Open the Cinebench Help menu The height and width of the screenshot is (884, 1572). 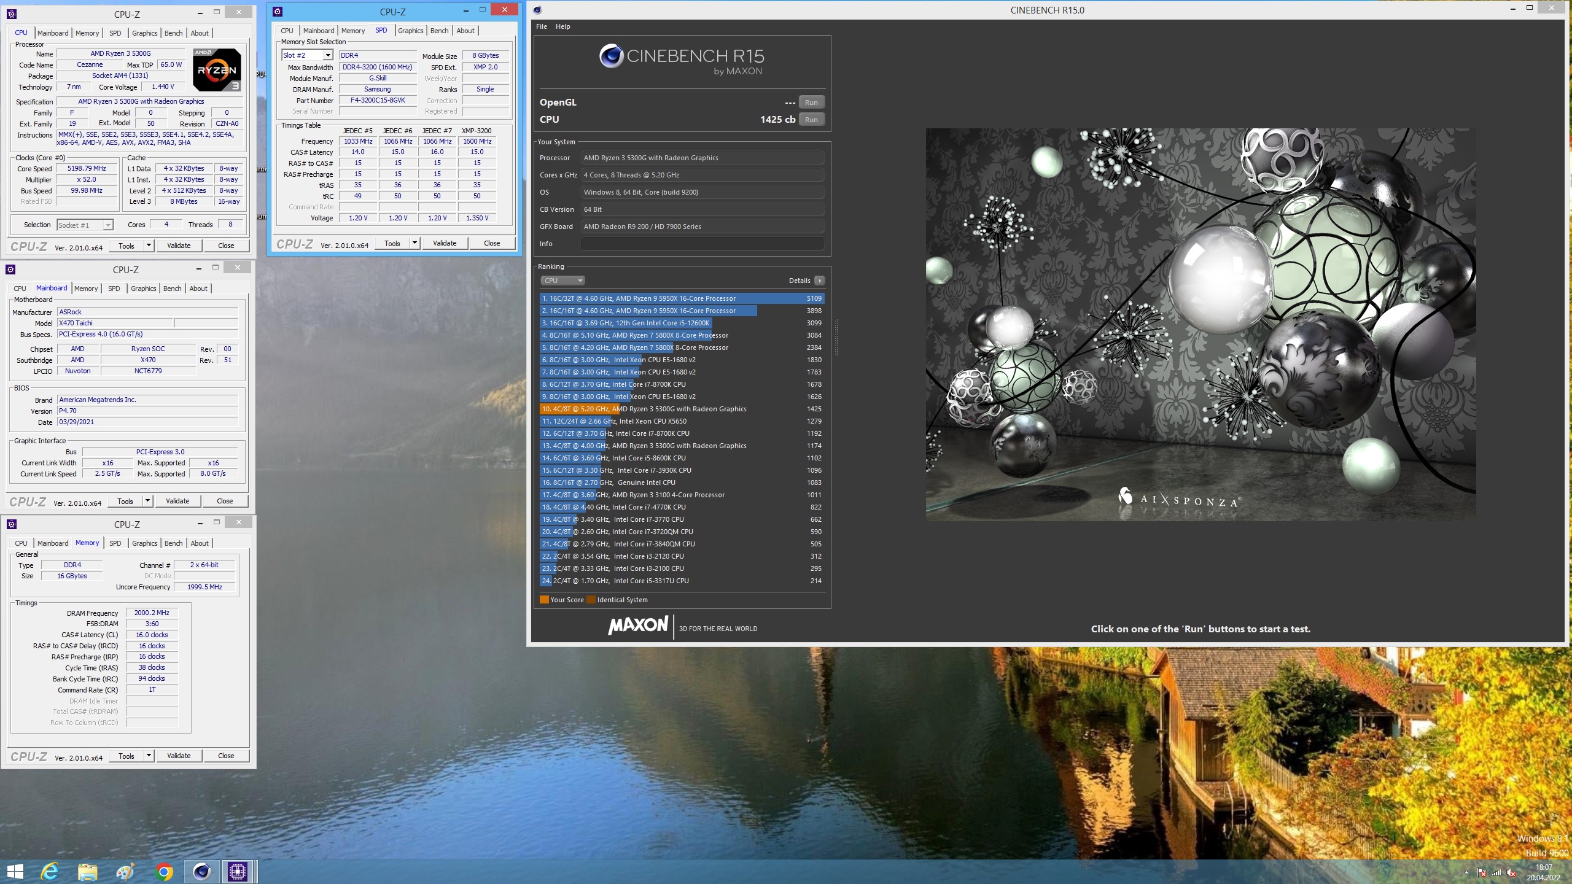(562, 26)
